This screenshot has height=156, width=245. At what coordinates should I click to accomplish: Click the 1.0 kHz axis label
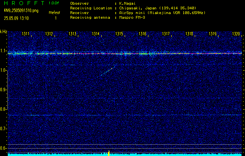pyautogui.click(x=3, y=71)
